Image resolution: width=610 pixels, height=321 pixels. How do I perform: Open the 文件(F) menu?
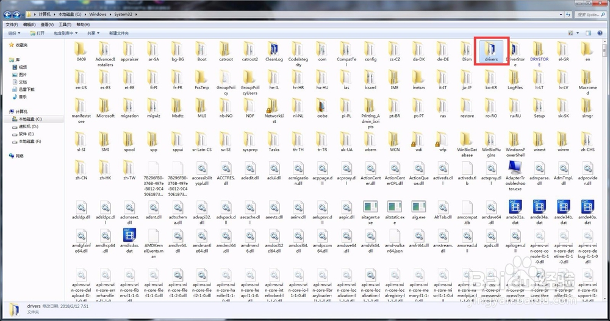coord(12,24)
